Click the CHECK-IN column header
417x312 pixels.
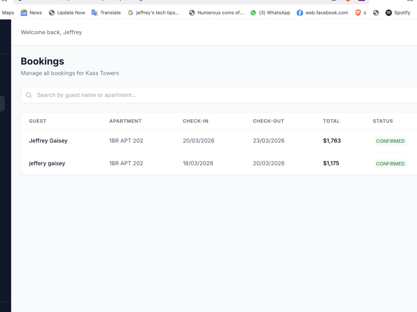point(196,121)
